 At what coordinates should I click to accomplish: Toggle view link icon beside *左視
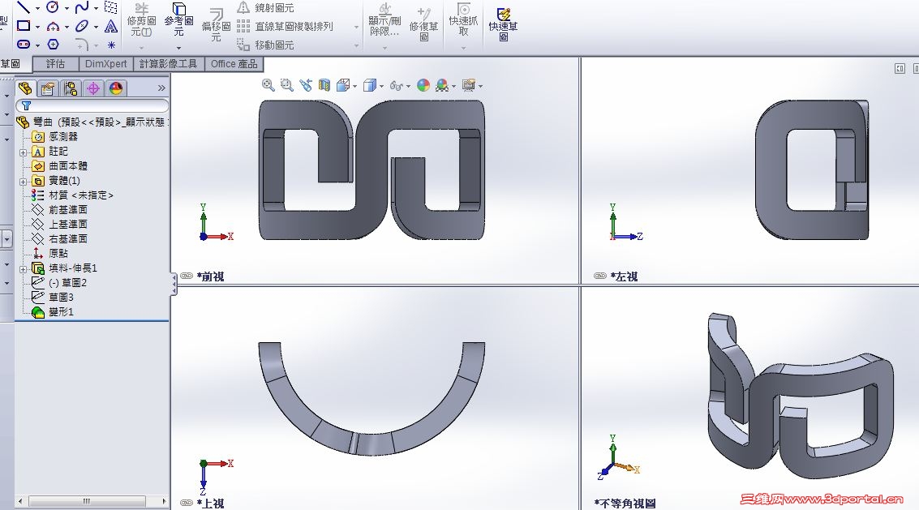(599, 276)
